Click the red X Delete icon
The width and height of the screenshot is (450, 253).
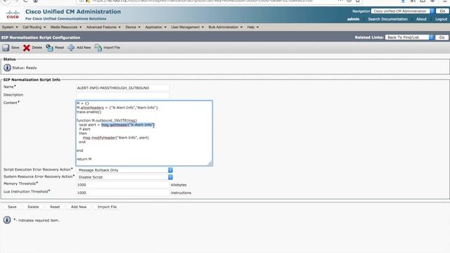coord(27,48)
